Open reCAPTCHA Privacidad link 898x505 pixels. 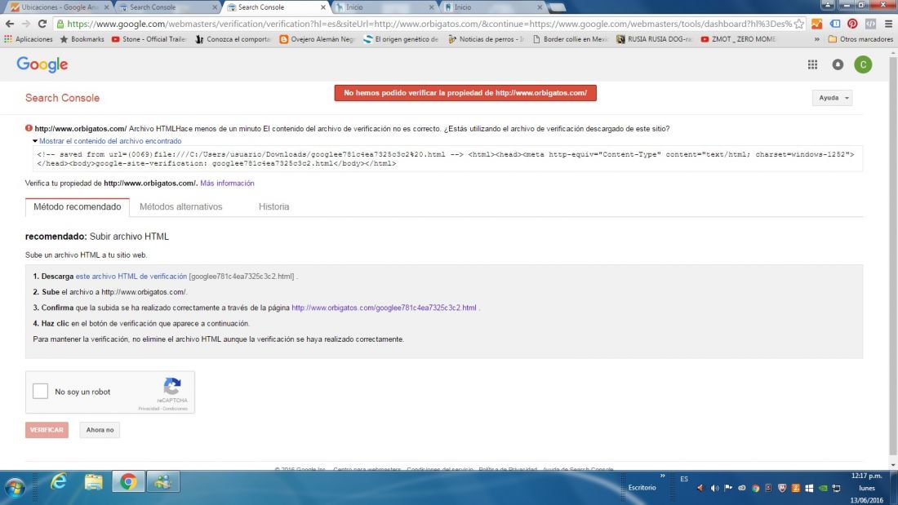(x=149, y=408)
